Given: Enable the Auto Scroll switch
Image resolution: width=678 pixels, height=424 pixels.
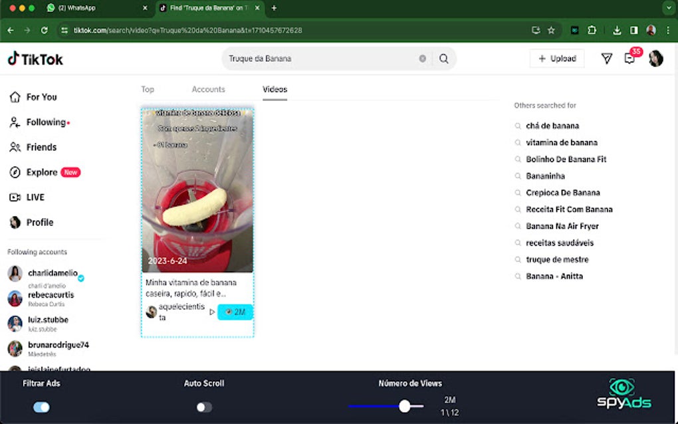Looking at the screenshot, I should tap(204, 407).
